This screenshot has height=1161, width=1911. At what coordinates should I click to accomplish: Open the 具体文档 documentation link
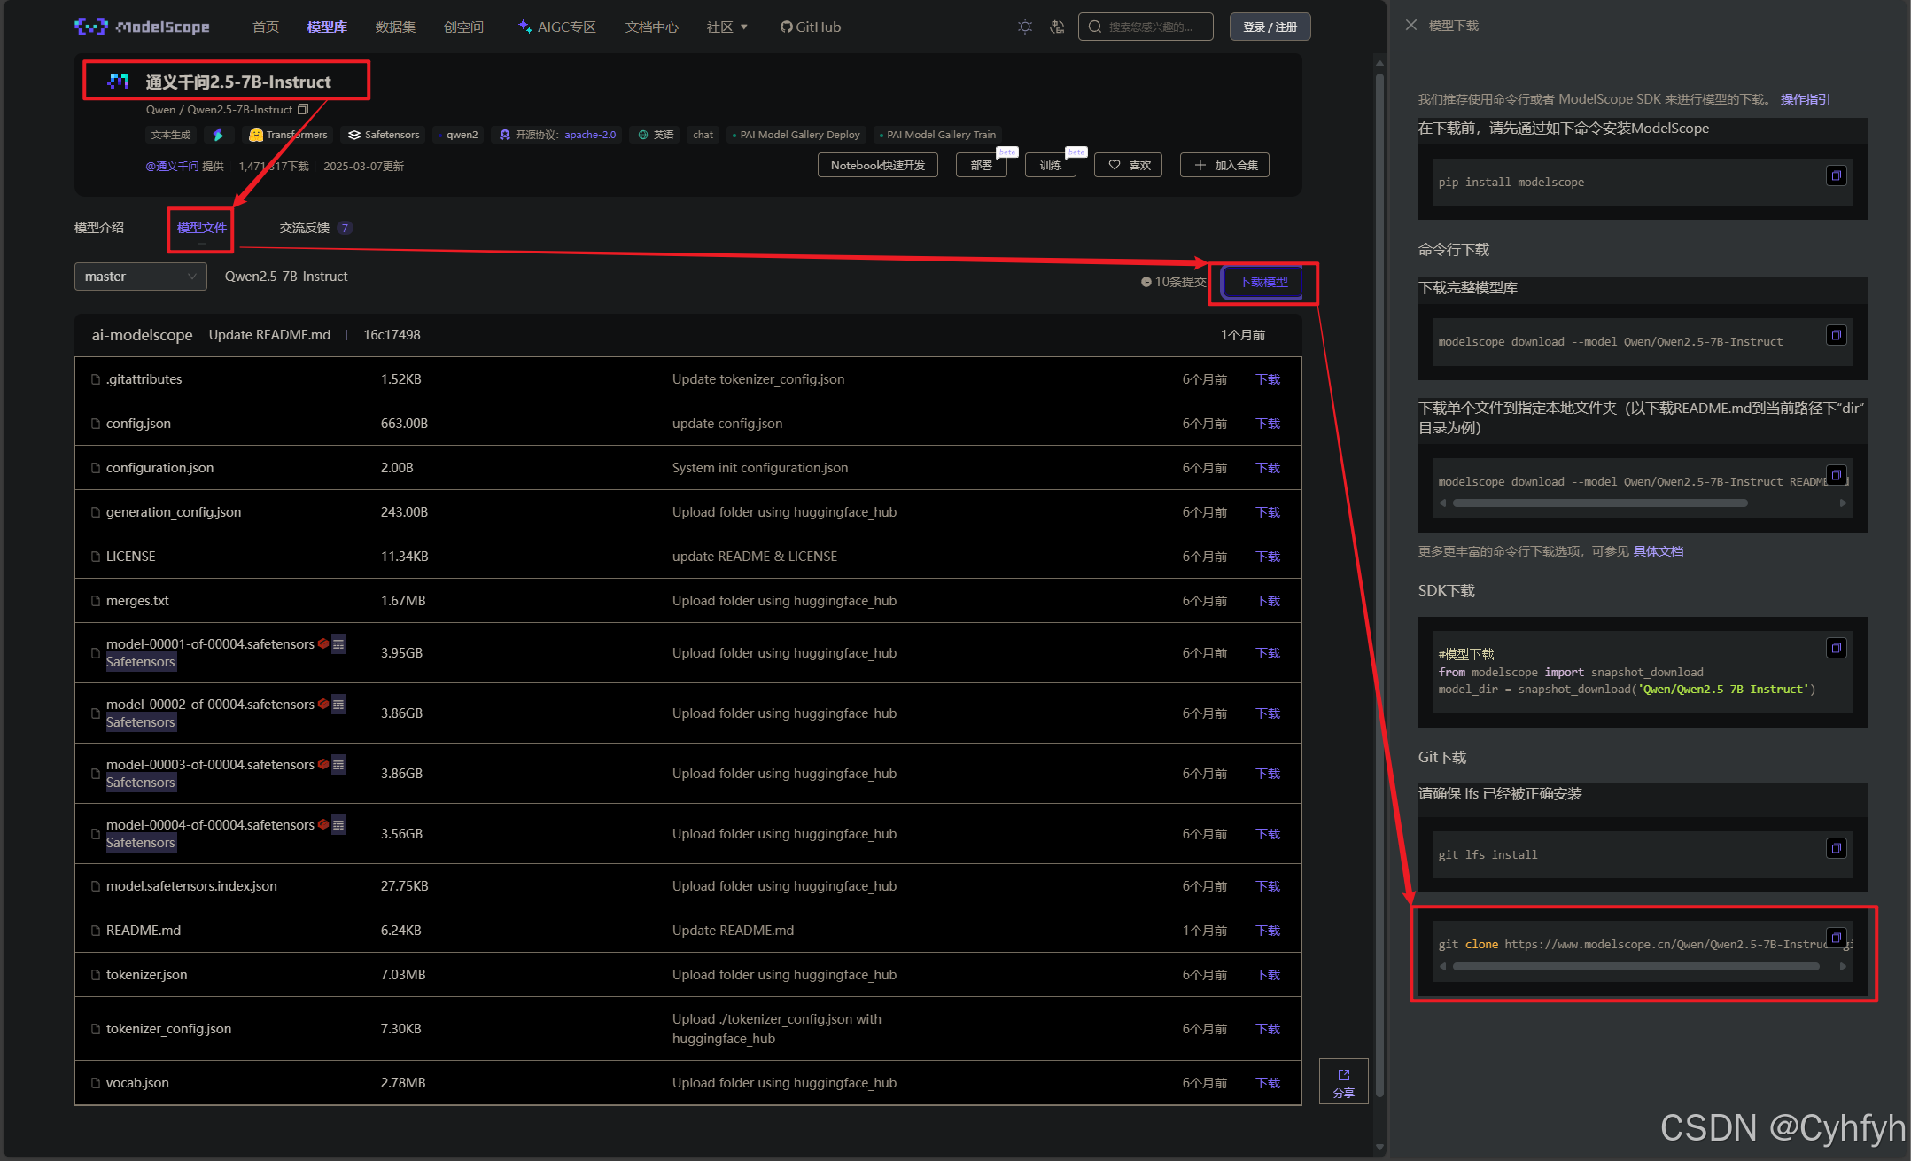pyautogui.click(x=1659, y=551)
